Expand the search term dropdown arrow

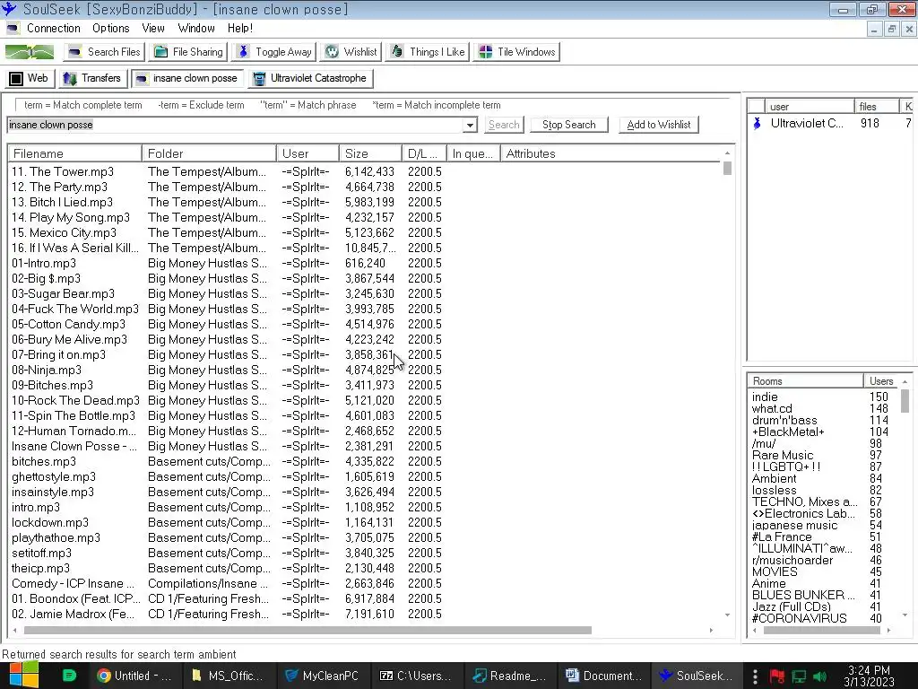tap(470, 125)
